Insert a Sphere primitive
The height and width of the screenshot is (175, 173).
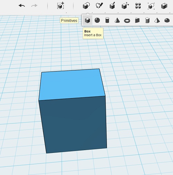click(97, 20)
